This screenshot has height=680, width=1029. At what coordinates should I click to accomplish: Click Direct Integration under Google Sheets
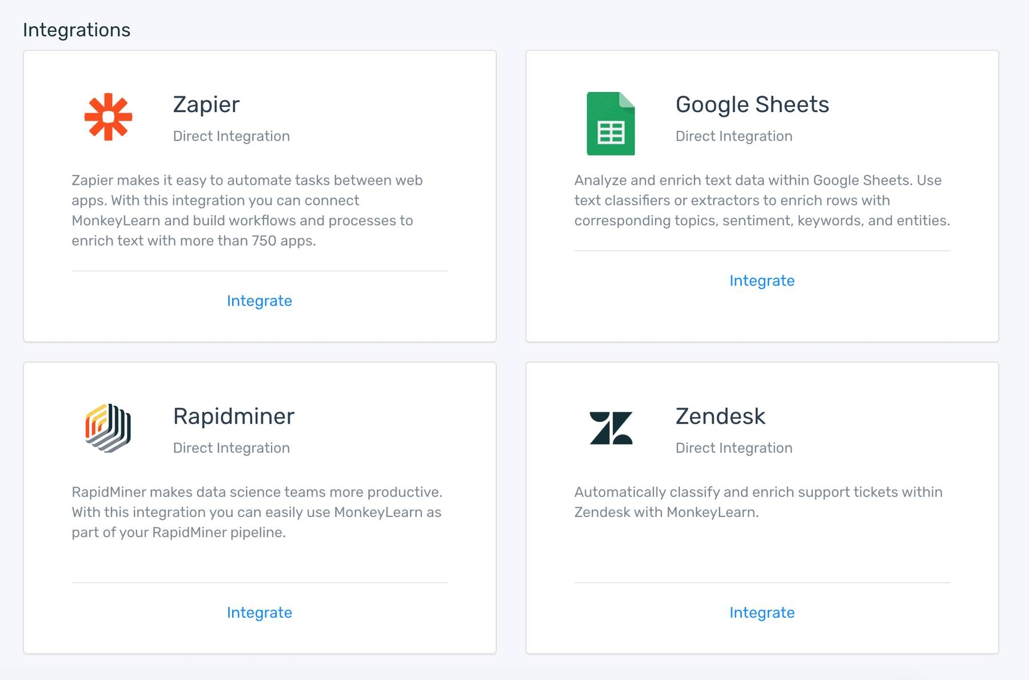[x=733, y=136]
